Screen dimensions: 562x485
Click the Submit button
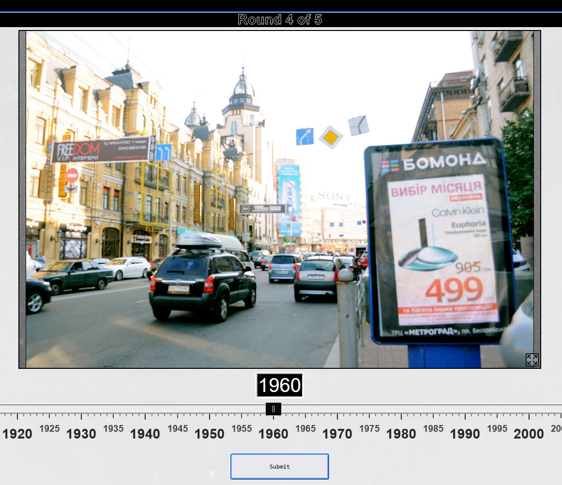tap(280, 466)
